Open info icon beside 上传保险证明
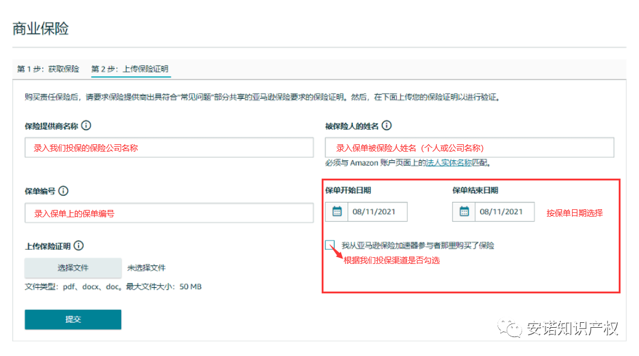This screenshot has height=356, width=639. (x=79, y=246)
